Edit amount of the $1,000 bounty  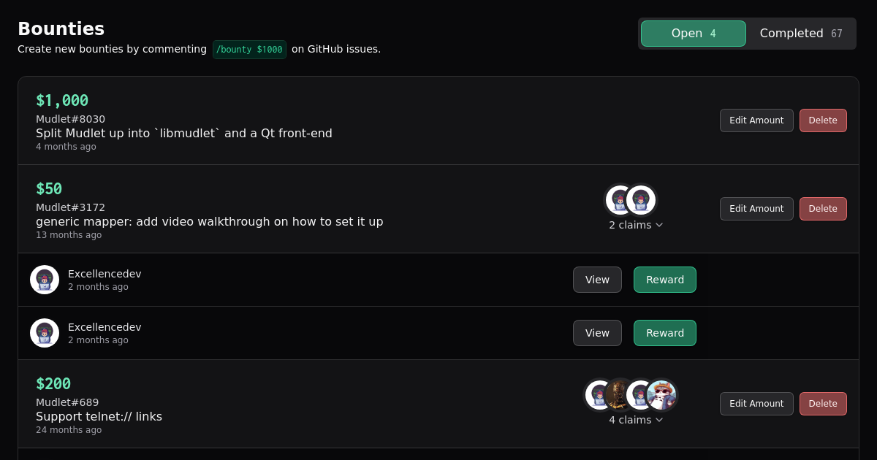pyautogui.click(x=756, y=120)
